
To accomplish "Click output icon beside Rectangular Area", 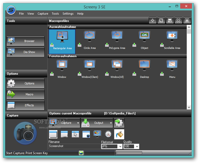I will [52, 45].
